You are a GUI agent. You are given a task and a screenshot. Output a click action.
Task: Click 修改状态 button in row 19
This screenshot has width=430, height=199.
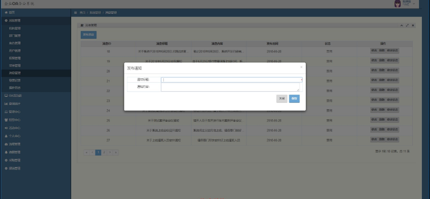pyautogui.click(x=392, y=61)
